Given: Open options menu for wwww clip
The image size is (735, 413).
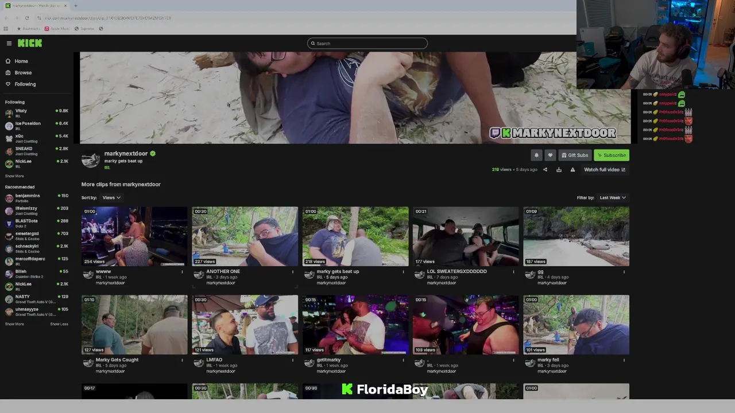Looking at the screenshot, I should coord(182,272).
